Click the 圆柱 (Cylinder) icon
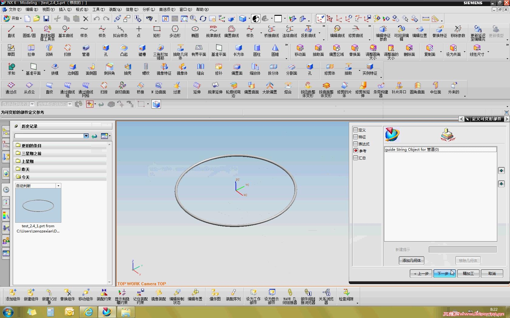510x318 pixels. (257, 50)
